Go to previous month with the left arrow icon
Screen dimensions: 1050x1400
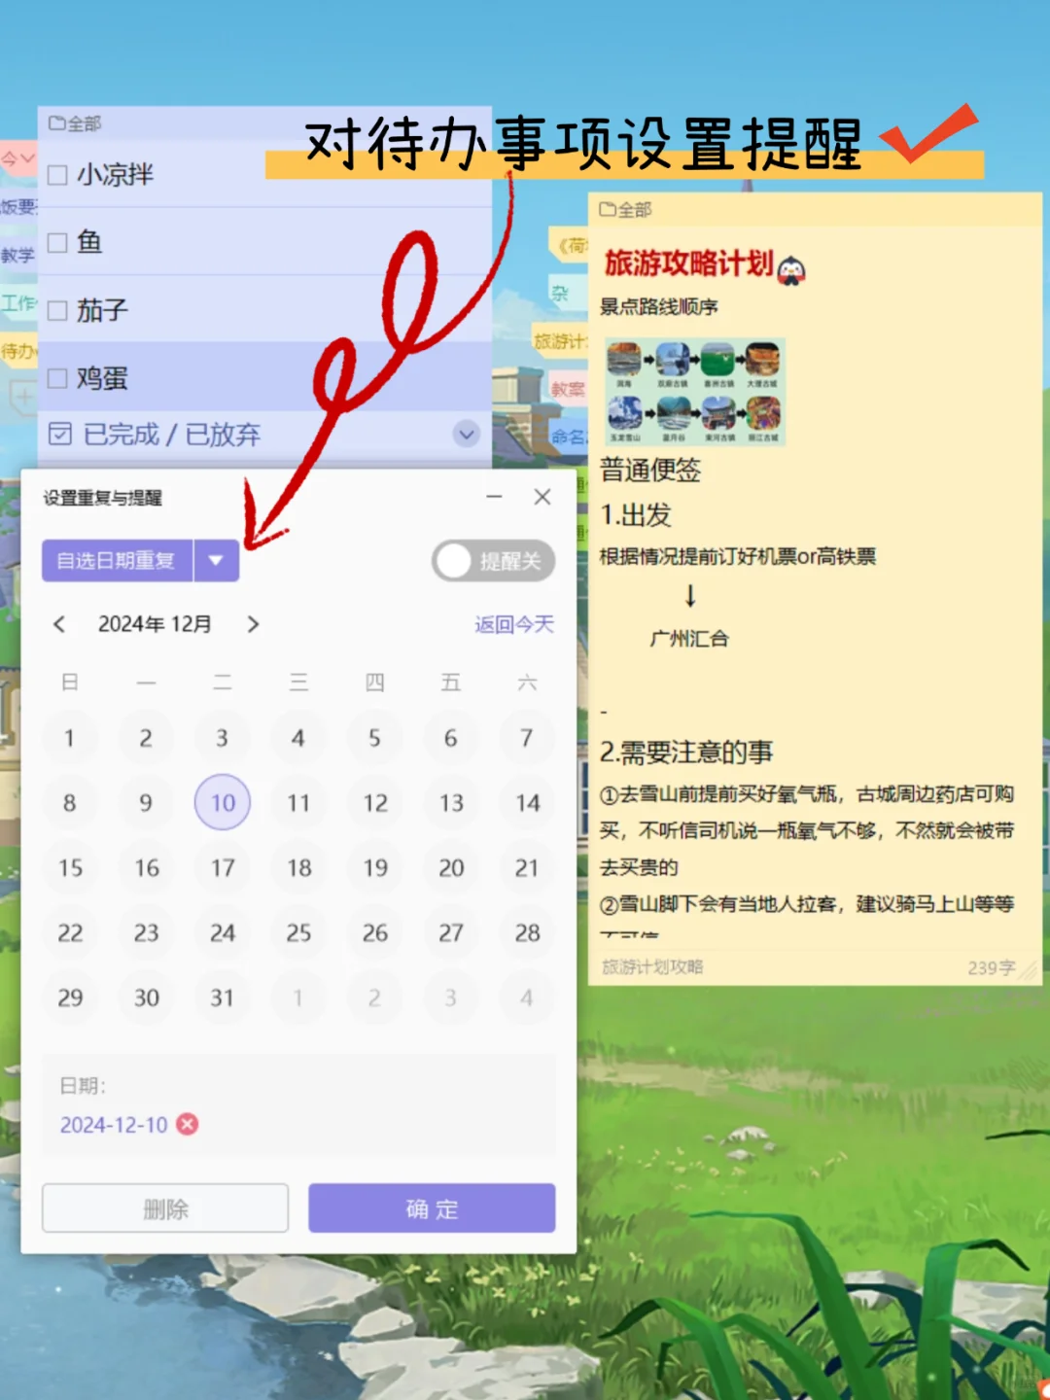click(60, 624)
